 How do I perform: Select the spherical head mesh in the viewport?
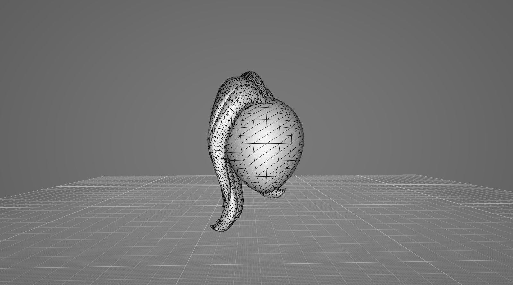(266, 146)
